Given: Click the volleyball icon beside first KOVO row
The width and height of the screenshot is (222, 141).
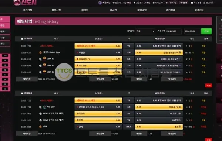Looking at the screenshot, I should tap(40, 114).
